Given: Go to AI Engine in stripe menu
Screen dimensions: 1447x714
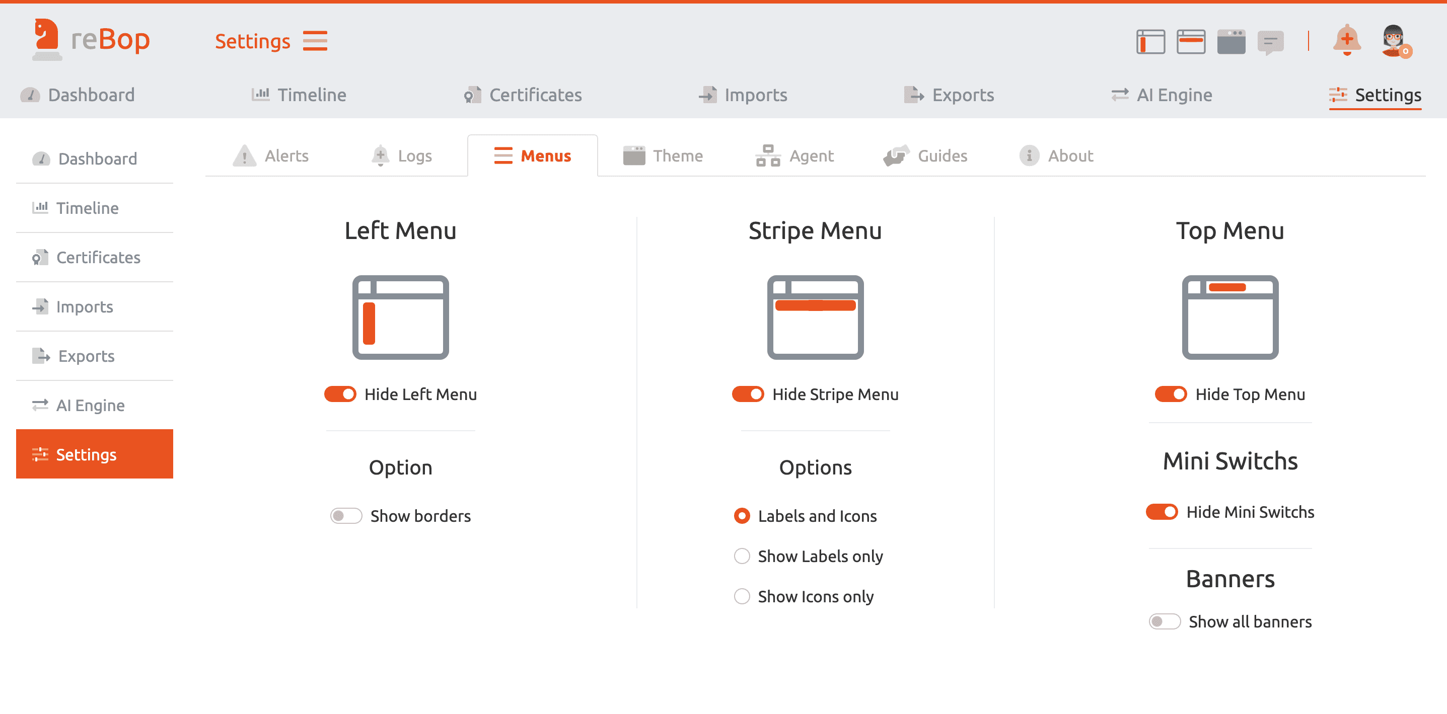Looking at the screenshot, I should [1162, 95].
